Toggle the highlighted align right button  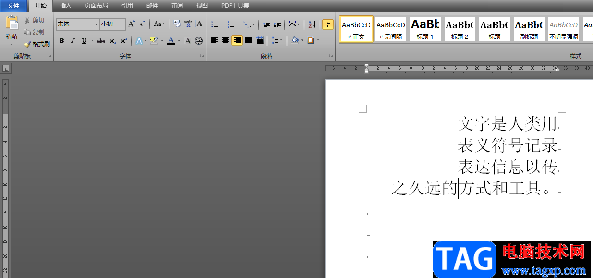(x=237, y=40)
